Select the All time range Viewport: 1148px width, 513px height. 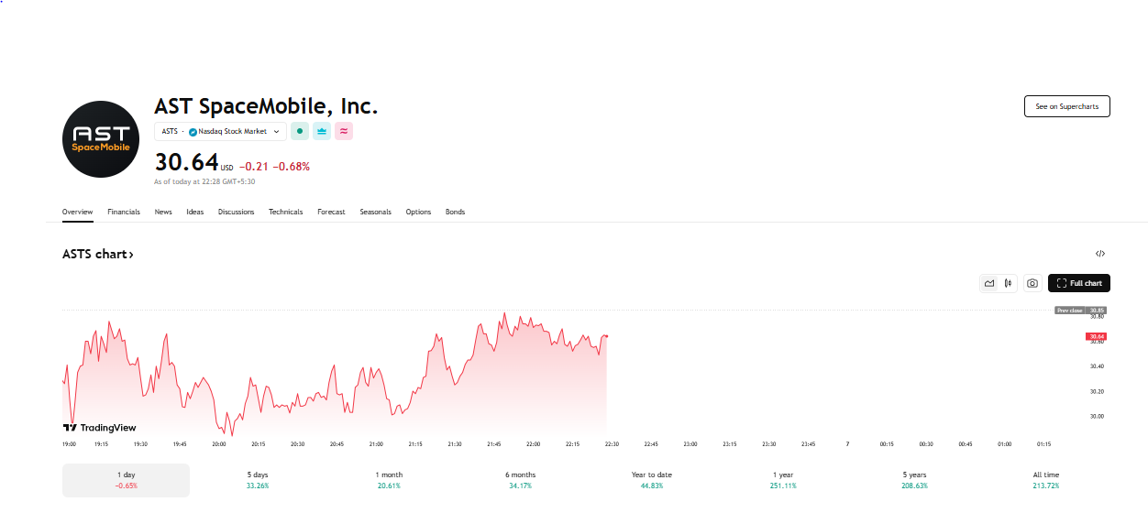1045,480
